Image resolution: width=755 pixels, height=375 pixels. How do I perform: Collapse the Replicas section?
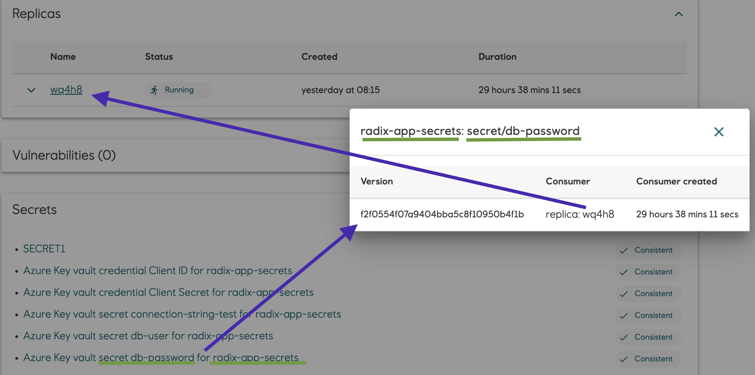679,14
